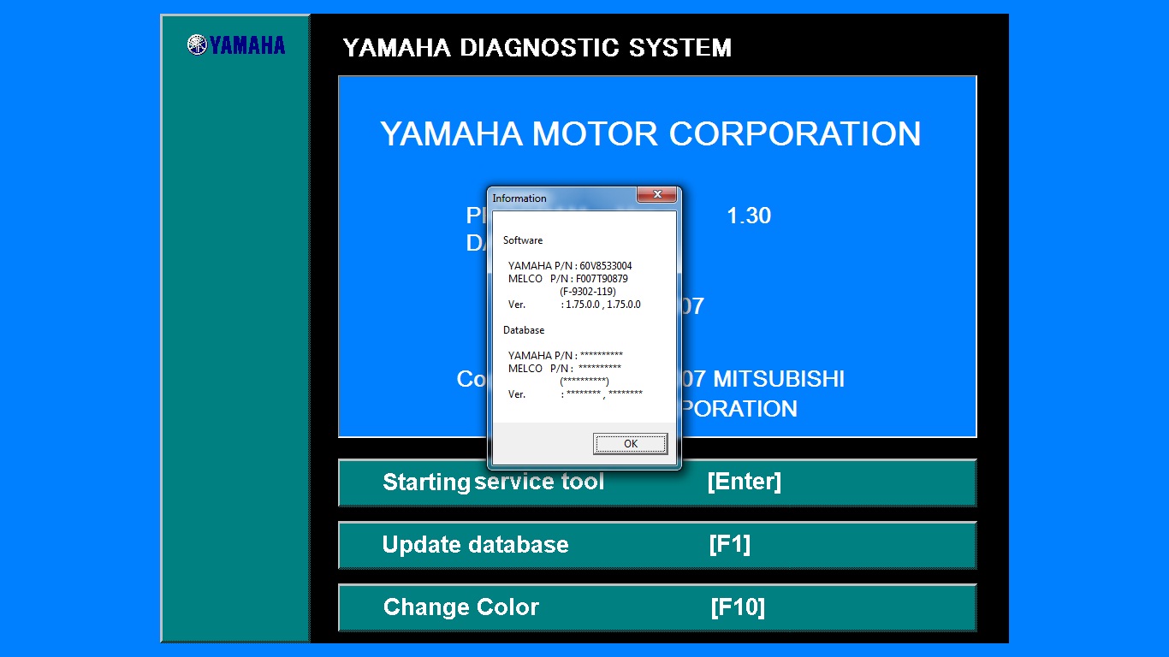Click the 1.30 version number
1169x657 pixels.
749,216
